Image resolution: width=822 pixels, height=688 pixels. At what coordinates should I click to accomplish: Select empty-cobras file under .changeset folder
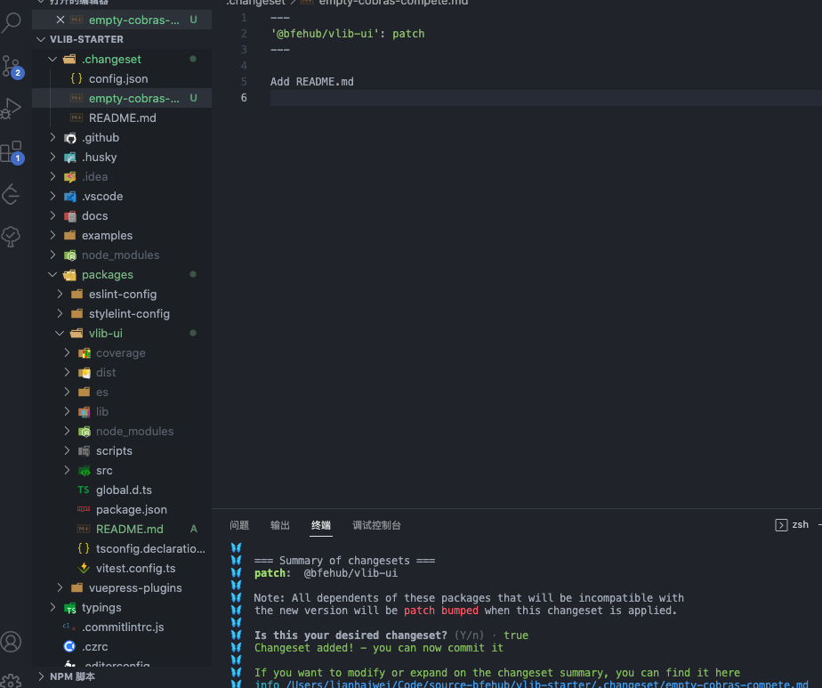click(122, 98)
